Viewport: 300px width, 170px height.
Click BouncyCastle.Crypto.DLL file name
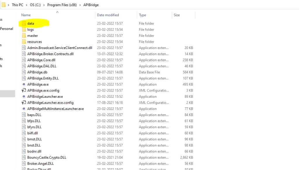[47, 157]
